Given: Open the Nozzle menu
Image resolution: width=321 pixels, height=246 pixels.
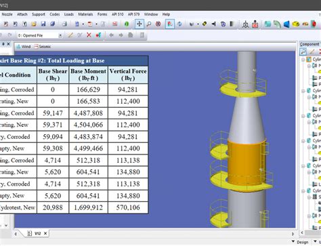Looking at the screenshot, I should pos(7,14).
